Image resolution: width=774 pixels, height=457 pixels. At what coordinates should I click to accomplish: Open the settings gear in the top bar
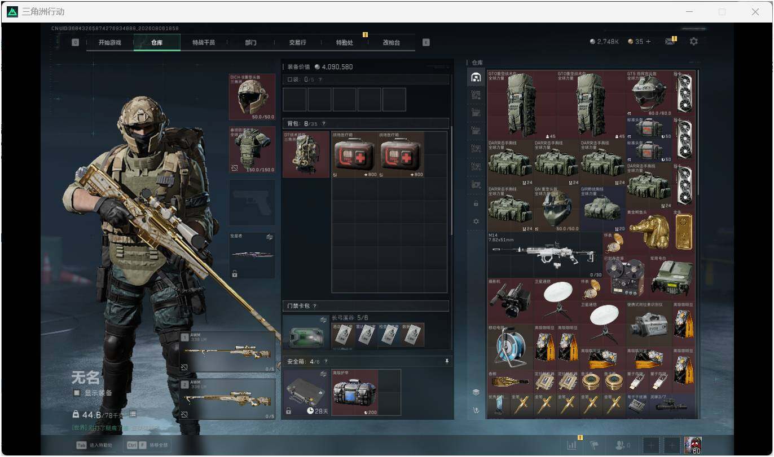pos(694,42)
